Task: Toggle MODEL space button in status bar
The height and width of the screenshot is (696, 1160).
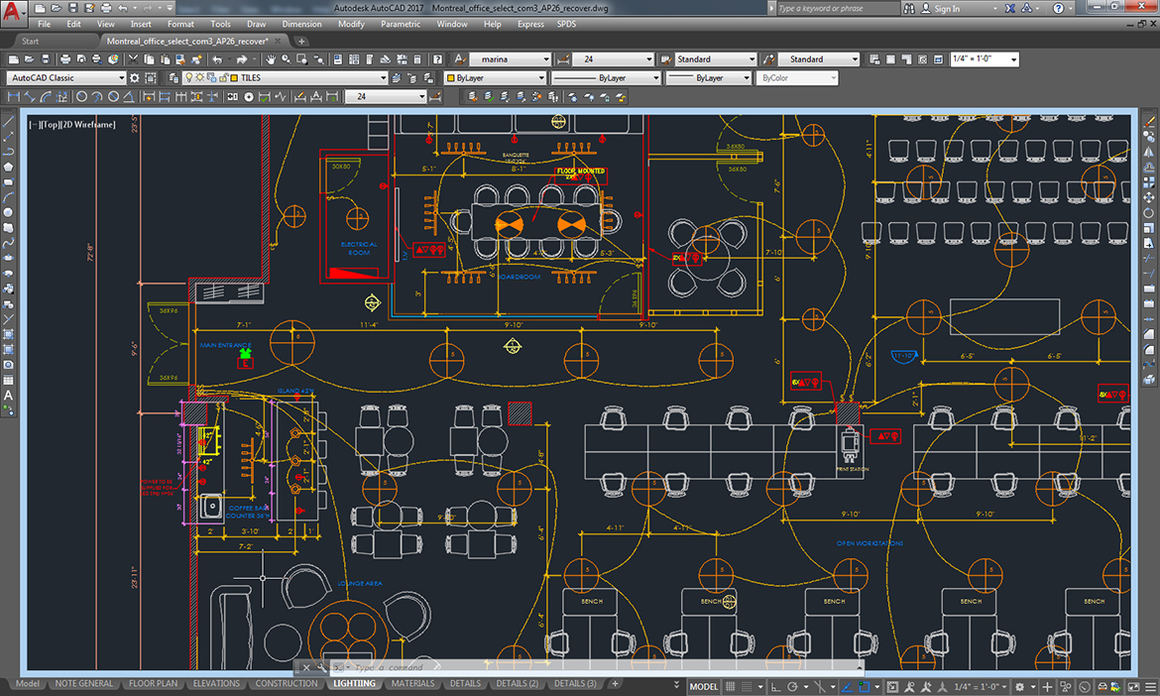Action: 703,686
